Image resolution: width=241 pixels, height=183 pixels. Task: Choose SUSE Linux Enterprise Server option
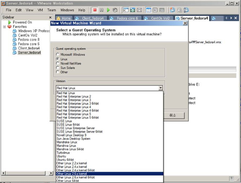110,128
